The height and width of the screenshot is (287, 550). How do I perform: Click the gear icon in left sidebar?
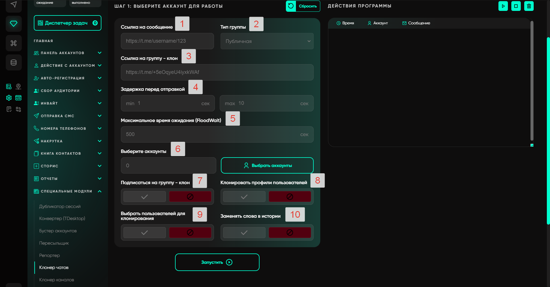[9, 98]
